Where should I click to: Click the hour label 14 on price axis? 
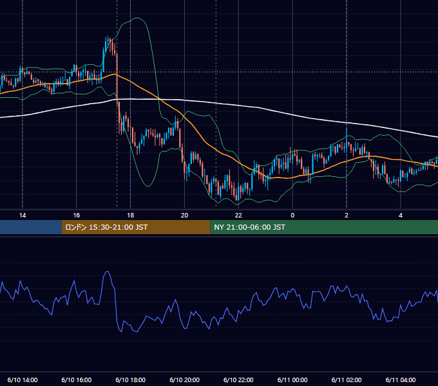click(x=23, y=216)
